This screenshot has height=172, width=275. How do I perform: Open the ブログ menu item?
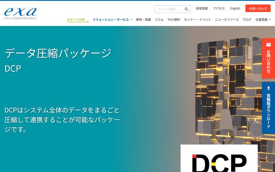pyautogui.click(x=247, y=20)
